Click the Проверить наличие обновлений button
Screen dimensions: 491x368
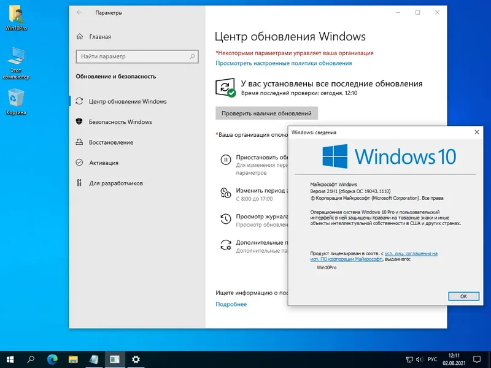(x=264, y=113)
